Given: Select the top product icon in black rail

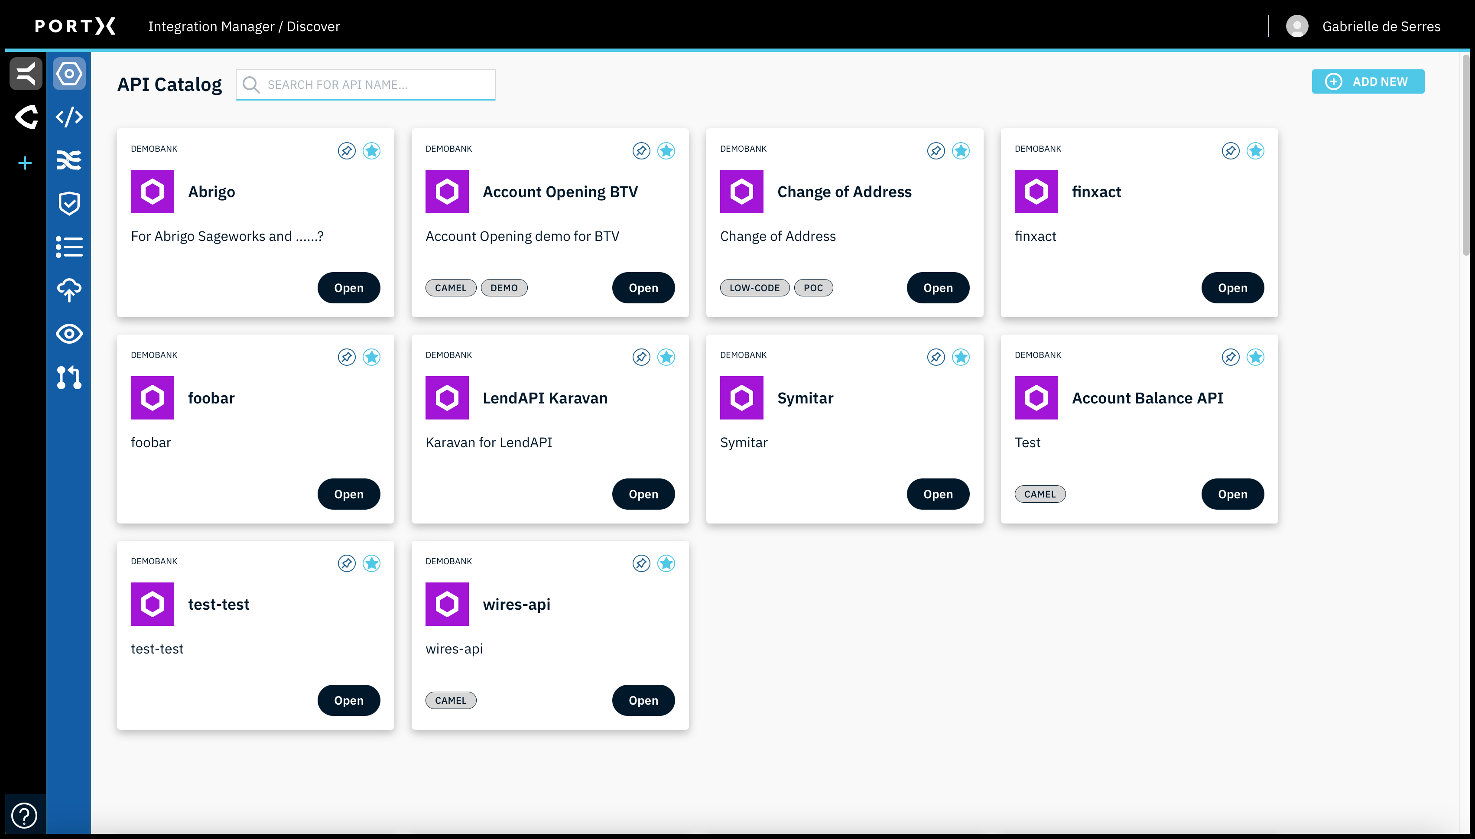Looking at the screenshot, I should click(26, 74).
